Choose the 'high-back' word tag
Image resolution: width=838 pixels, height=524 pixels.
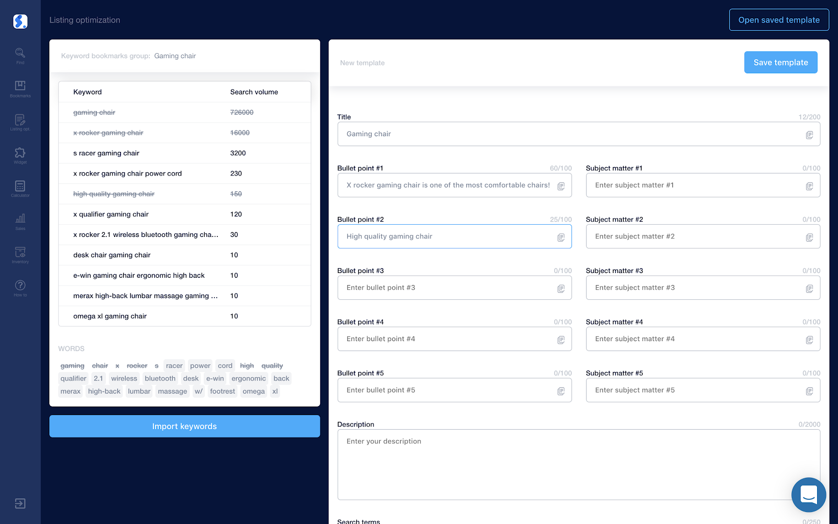[x=104, y=391]
